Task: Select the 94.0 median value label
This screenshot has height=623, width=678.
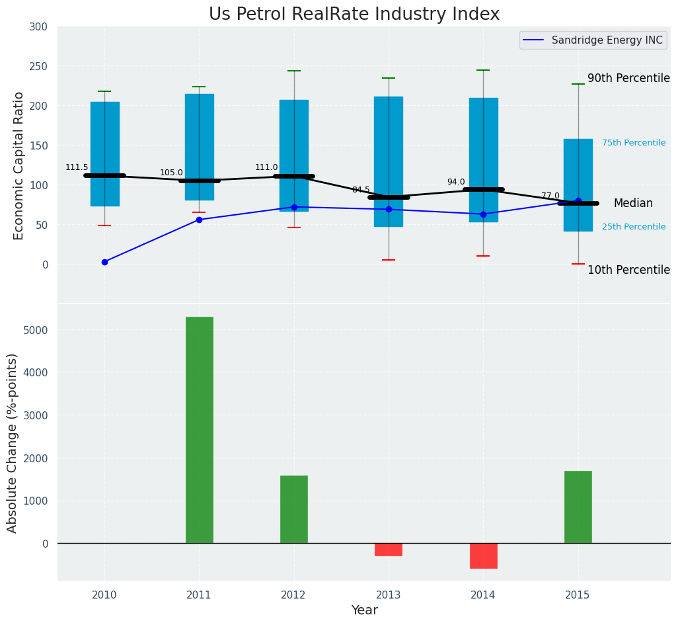Action: [455, 182]
